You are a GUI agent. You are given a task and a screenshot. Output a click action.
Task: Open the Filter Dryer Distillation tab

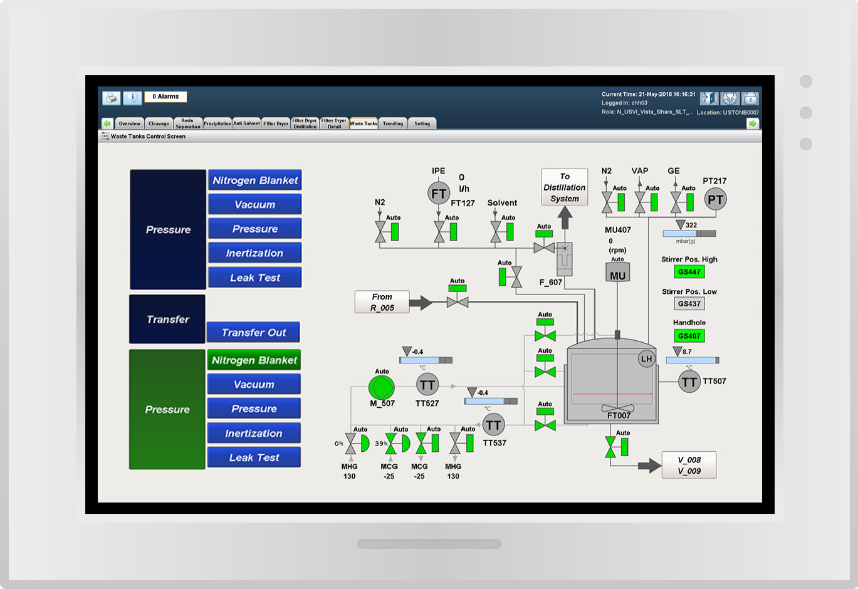click(x=305, y=123)
